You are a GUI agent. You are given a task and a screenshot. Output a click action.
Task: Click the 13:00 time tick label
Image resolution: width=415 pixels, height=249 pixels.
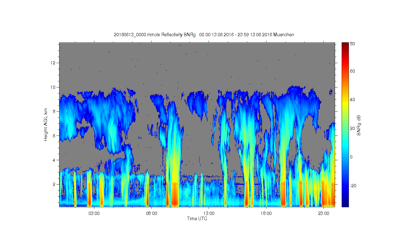click(209, 214)
